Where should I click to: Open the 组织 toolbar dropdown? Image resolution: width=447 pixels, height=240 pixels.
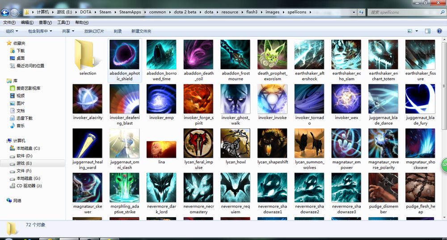12,31
